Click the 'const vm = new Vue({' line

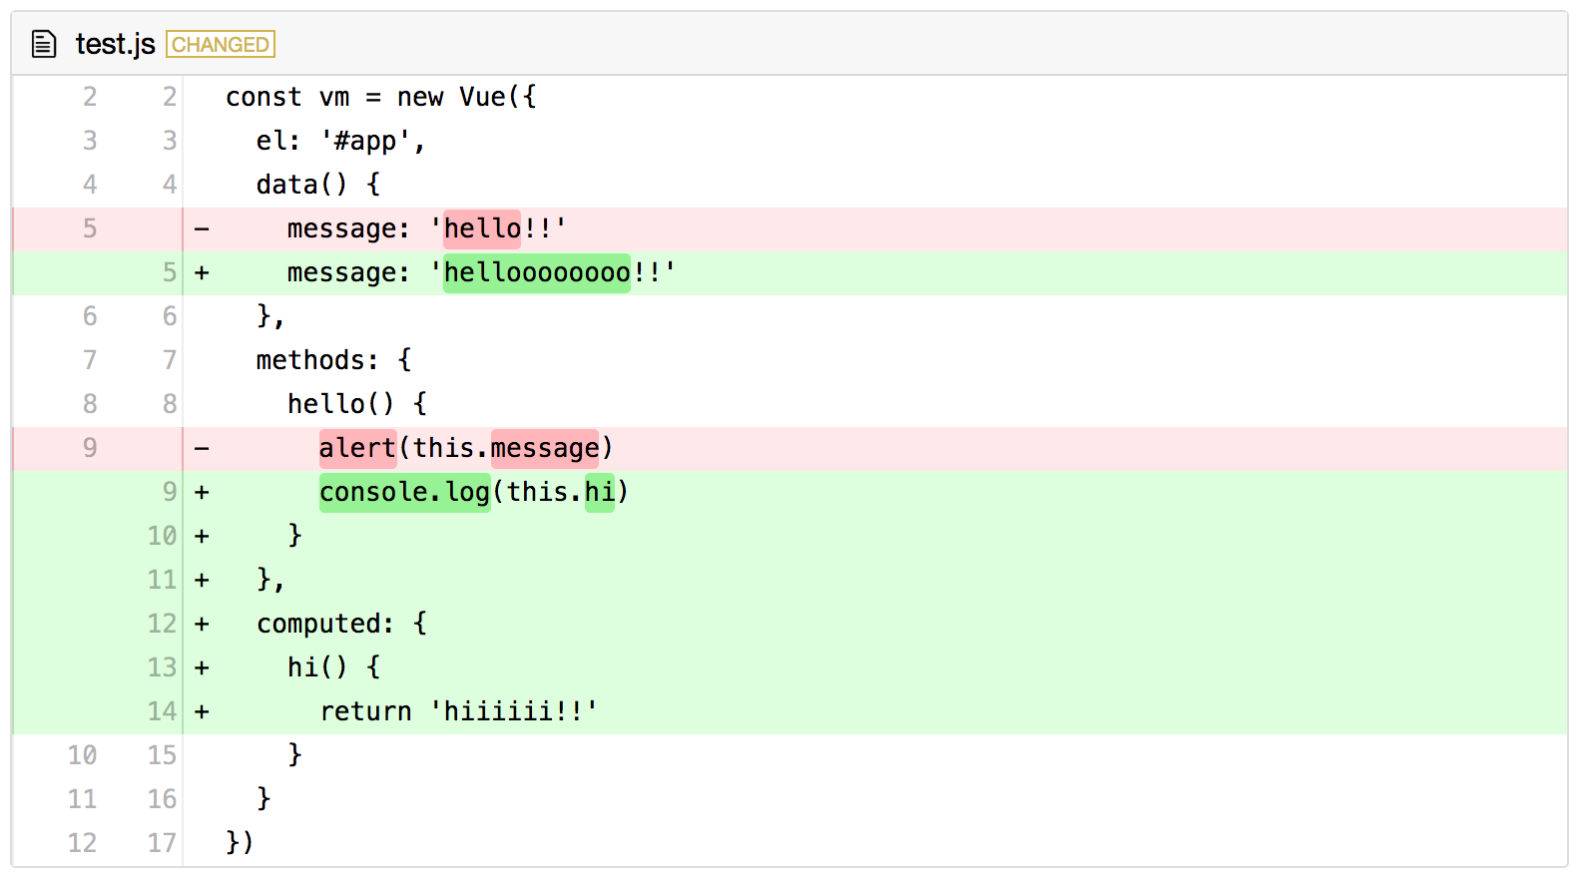pyautogui.click(x=381, y=97)
